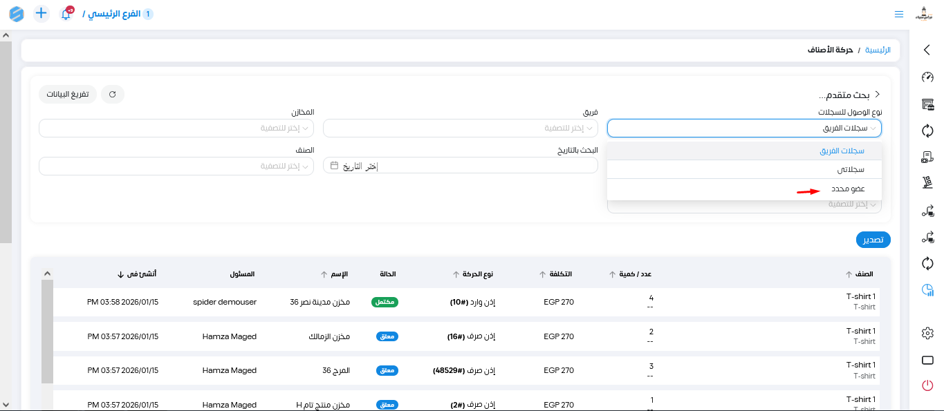Click the page scrollbar up arrow
The image size is (944, 411).
tap(6, 35)
